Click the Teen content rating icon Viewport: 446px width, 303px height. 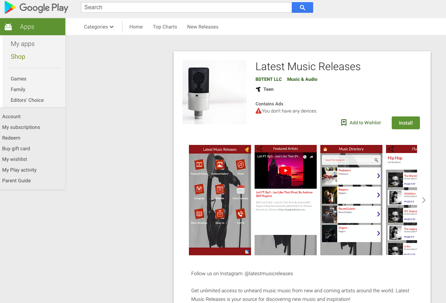coord(259,89)
